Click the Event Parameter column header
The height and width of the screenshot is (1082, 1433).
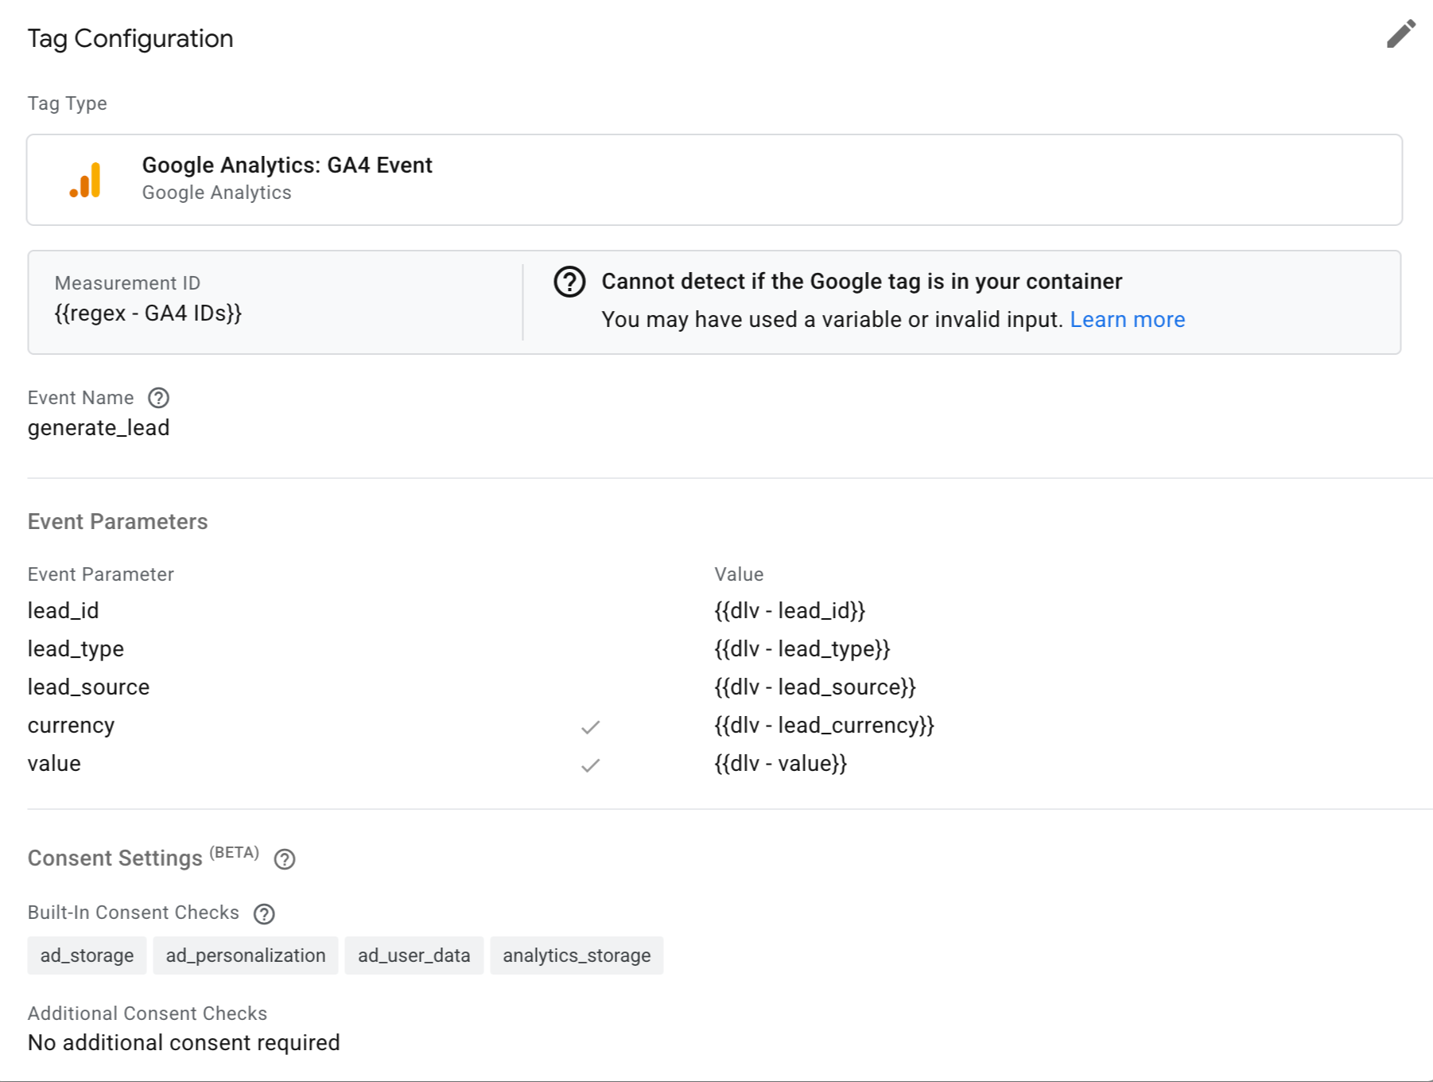(101, 574)
